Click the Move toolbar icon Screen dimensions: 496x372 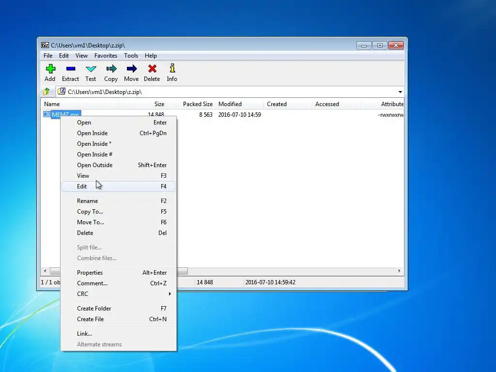coord(132,69)
